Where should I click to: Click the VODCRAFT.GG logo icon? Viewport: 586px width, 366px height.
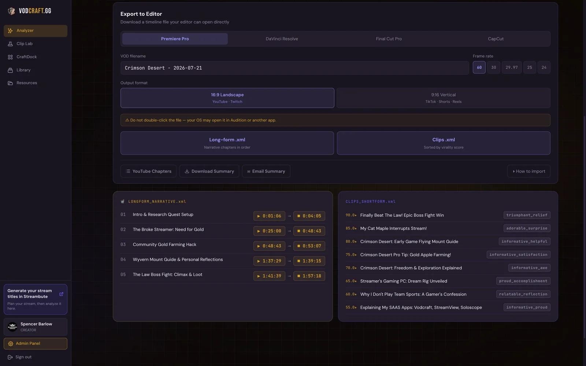pos(11,11)
